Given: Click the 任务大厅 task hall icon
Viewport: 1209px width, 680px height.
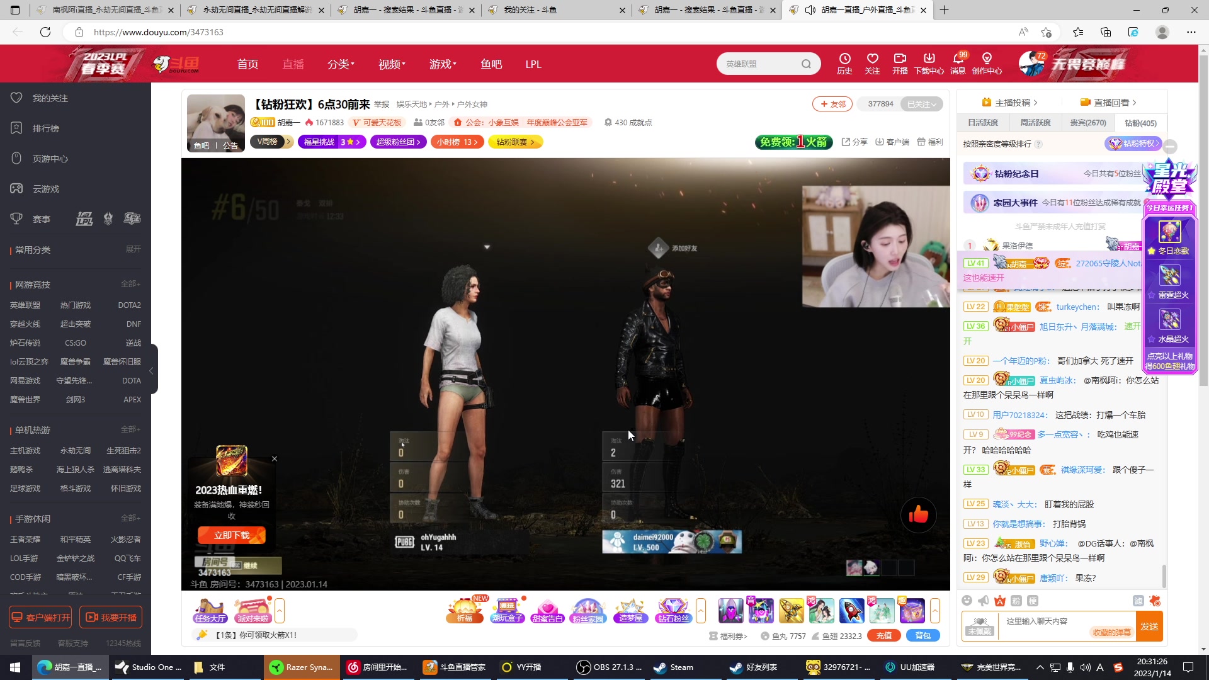Looking at the screenshot, I should [x=210, y=611].
